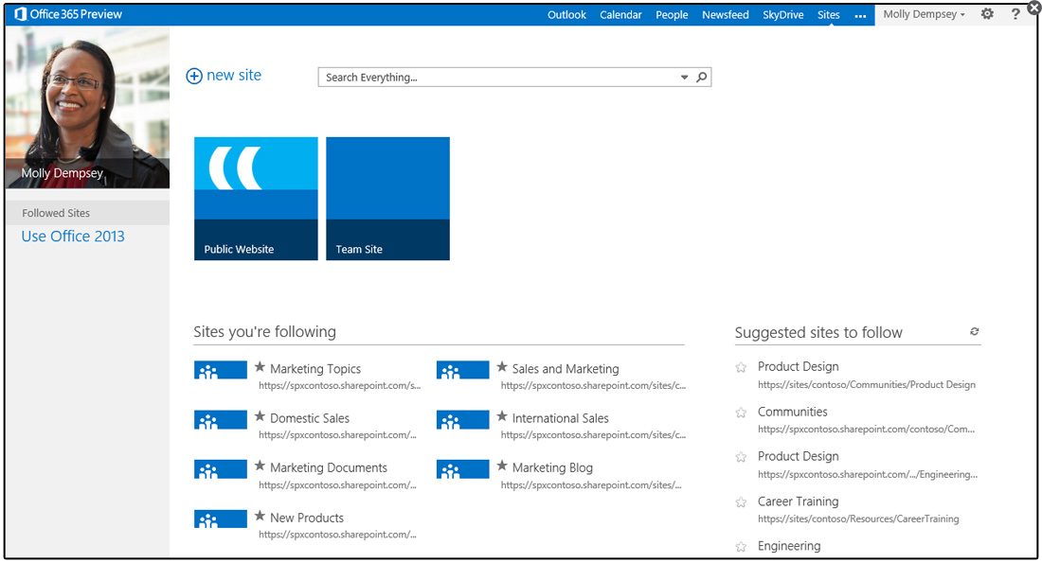The height and width of the screenshot is (563, 1042).
Task: Unfollow Marketing Documents via its star
Action: [260, 466]
